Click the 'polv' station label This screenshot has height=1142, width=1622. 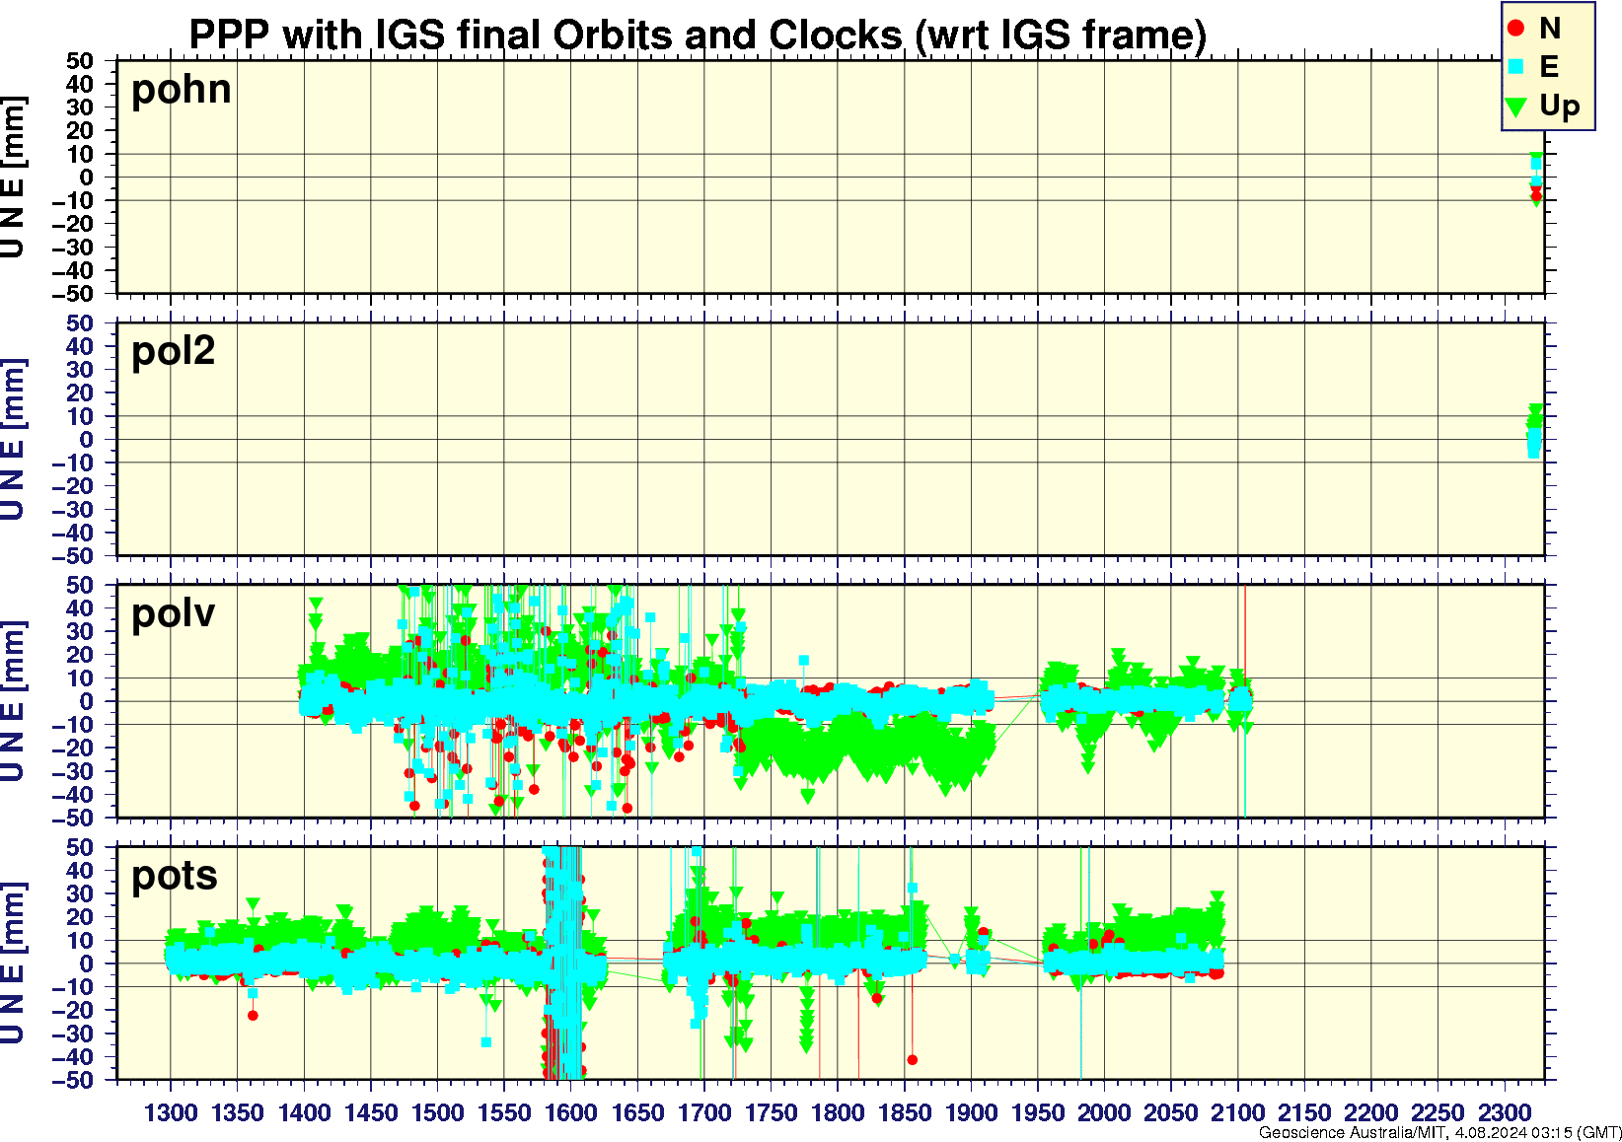click(174, 613)
